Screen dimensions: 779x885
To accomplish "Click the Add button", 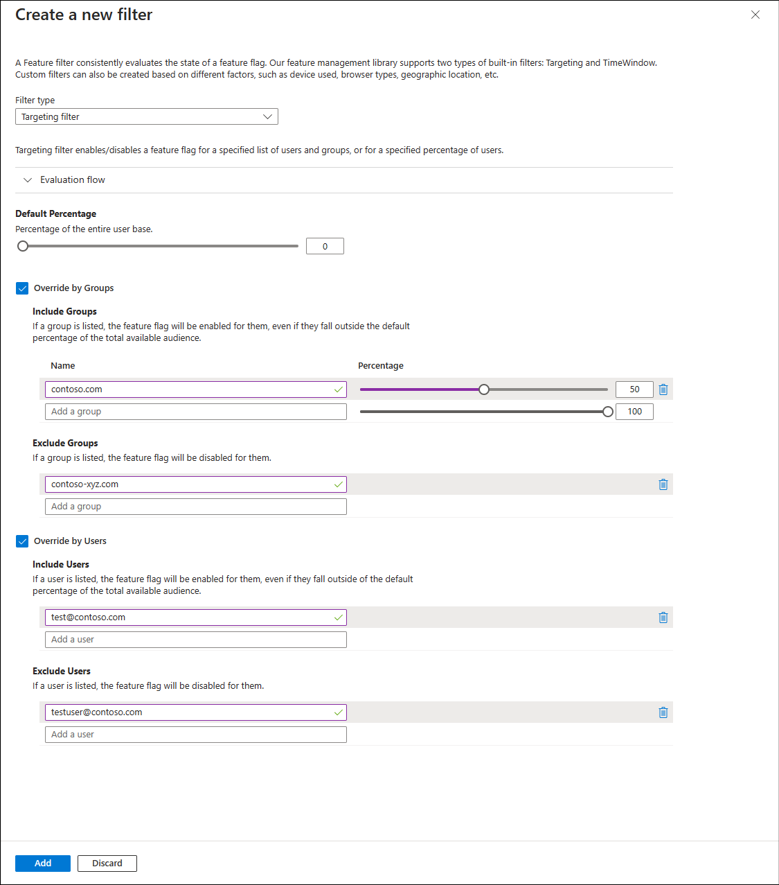I will pos(43,864).
